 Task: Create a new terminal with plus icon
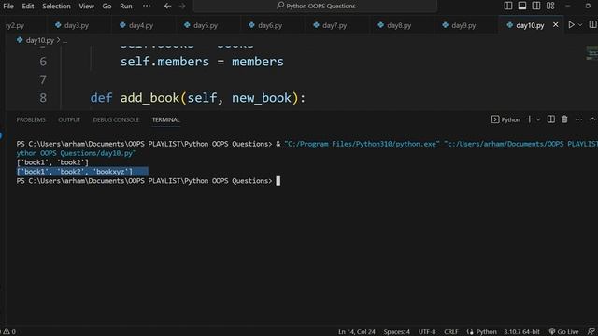click(x=529, y=119)
